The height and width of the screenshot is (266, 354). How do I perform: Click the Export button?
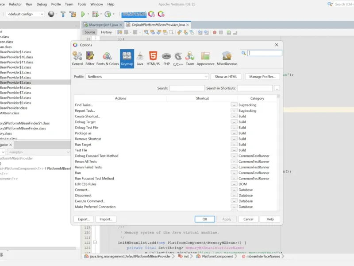pos(84,219)
